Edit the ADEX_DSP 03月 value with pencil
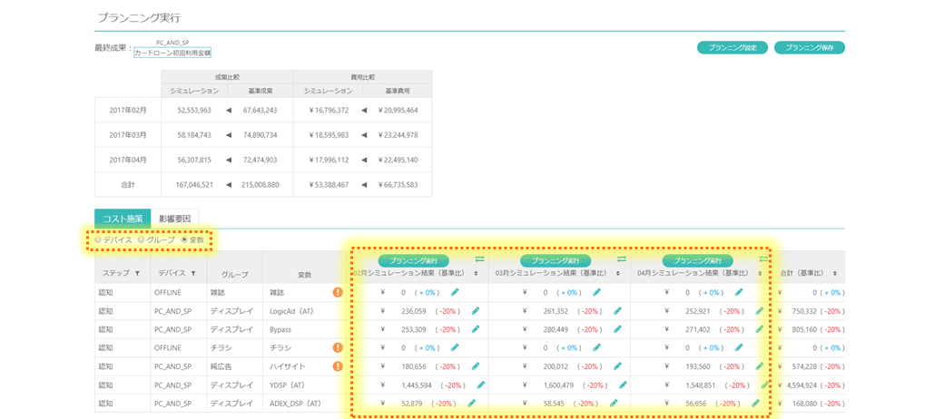944x419 pixels. 614,404
